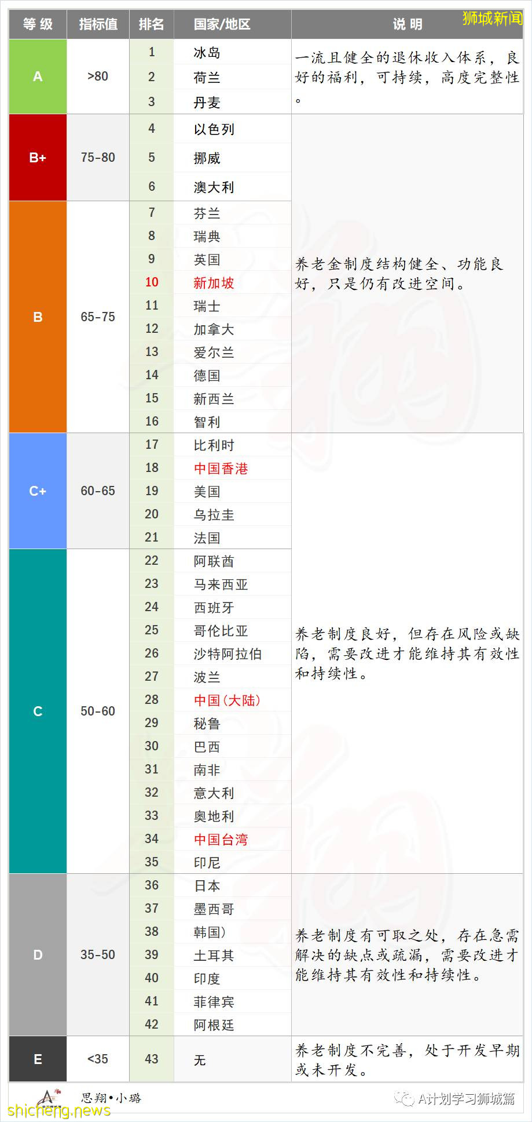Click the 奥地利 country cell

point(232,816)
